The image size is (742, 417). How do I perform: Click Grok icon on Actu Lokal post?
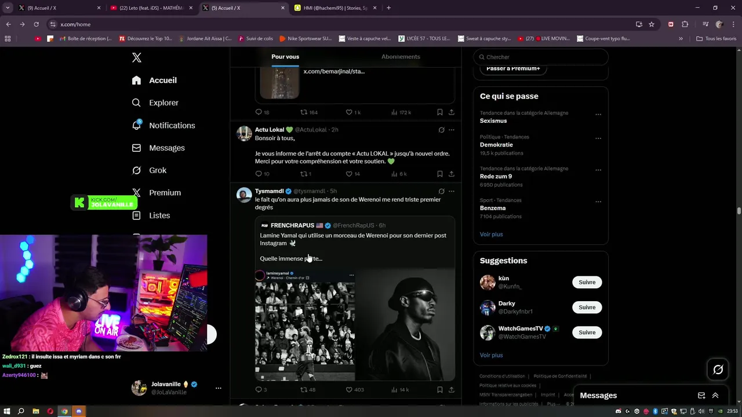tap(441, 130)
